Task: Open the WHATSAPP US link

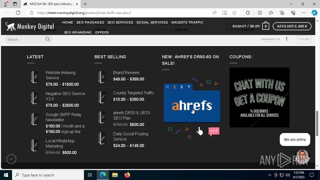Action: click(271, 39)
